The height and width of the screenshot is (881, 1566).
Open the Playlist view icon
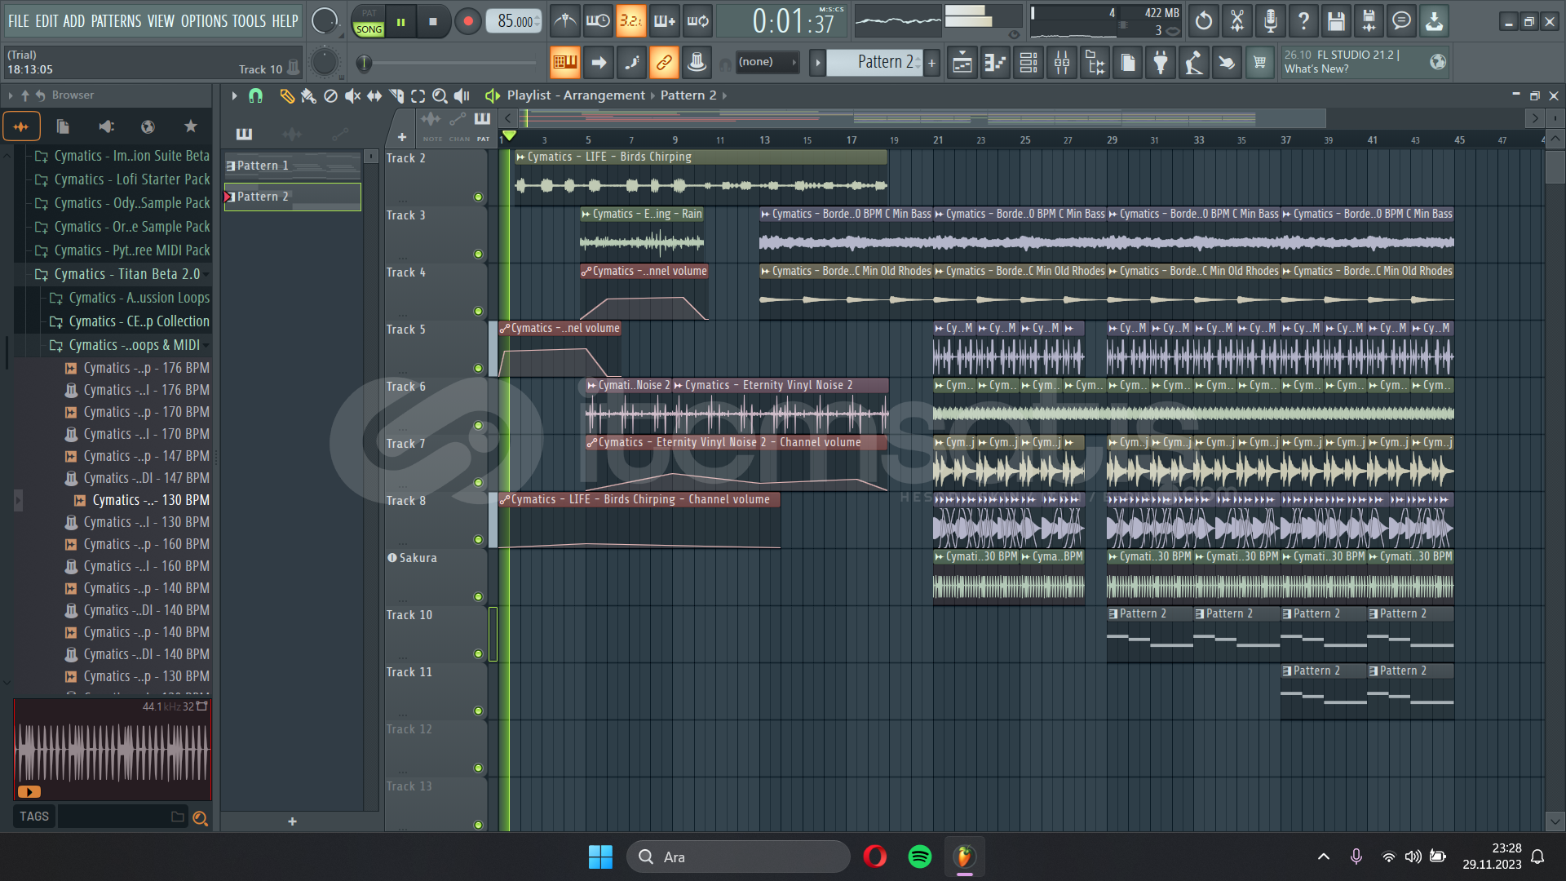click(x=962, y=63)
